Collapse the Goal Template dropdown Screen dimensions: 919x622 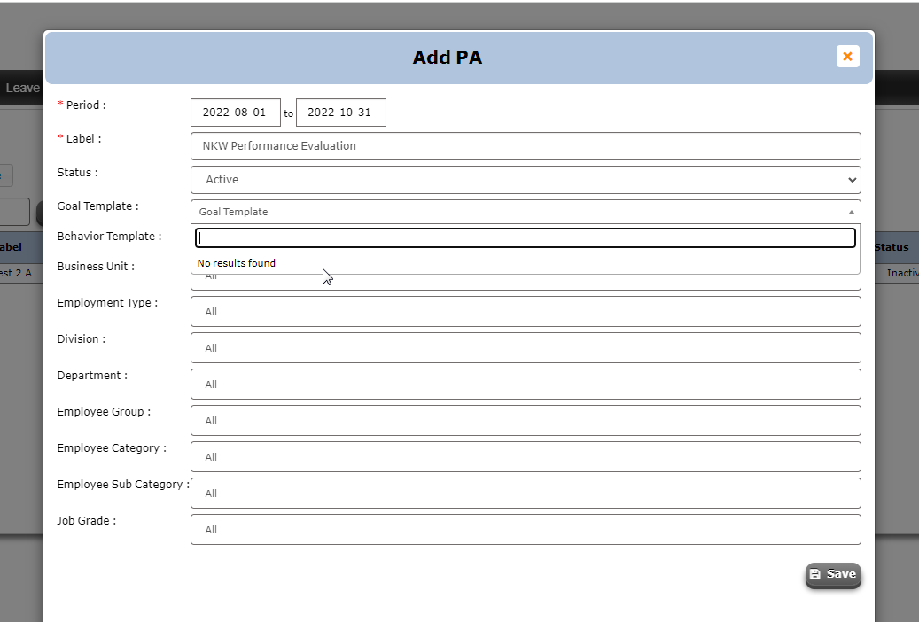pos(526,212)
